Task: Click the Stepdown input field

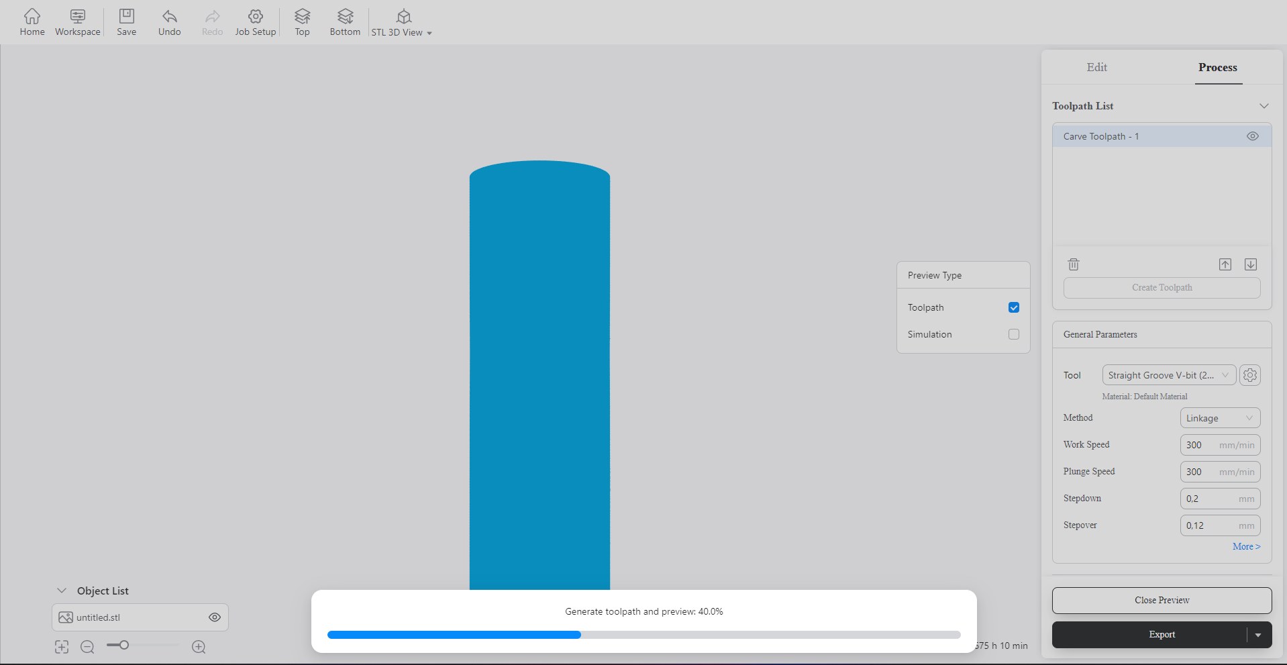Action: click(x=1220, y=499)
